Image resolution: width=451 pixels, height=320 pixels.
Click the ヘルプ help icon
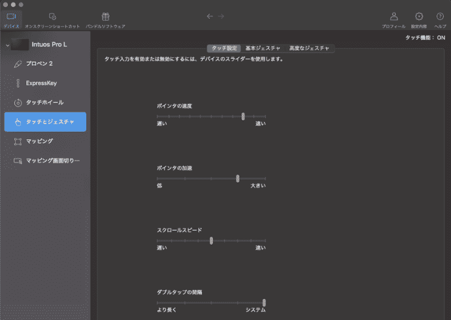(441, 16)
